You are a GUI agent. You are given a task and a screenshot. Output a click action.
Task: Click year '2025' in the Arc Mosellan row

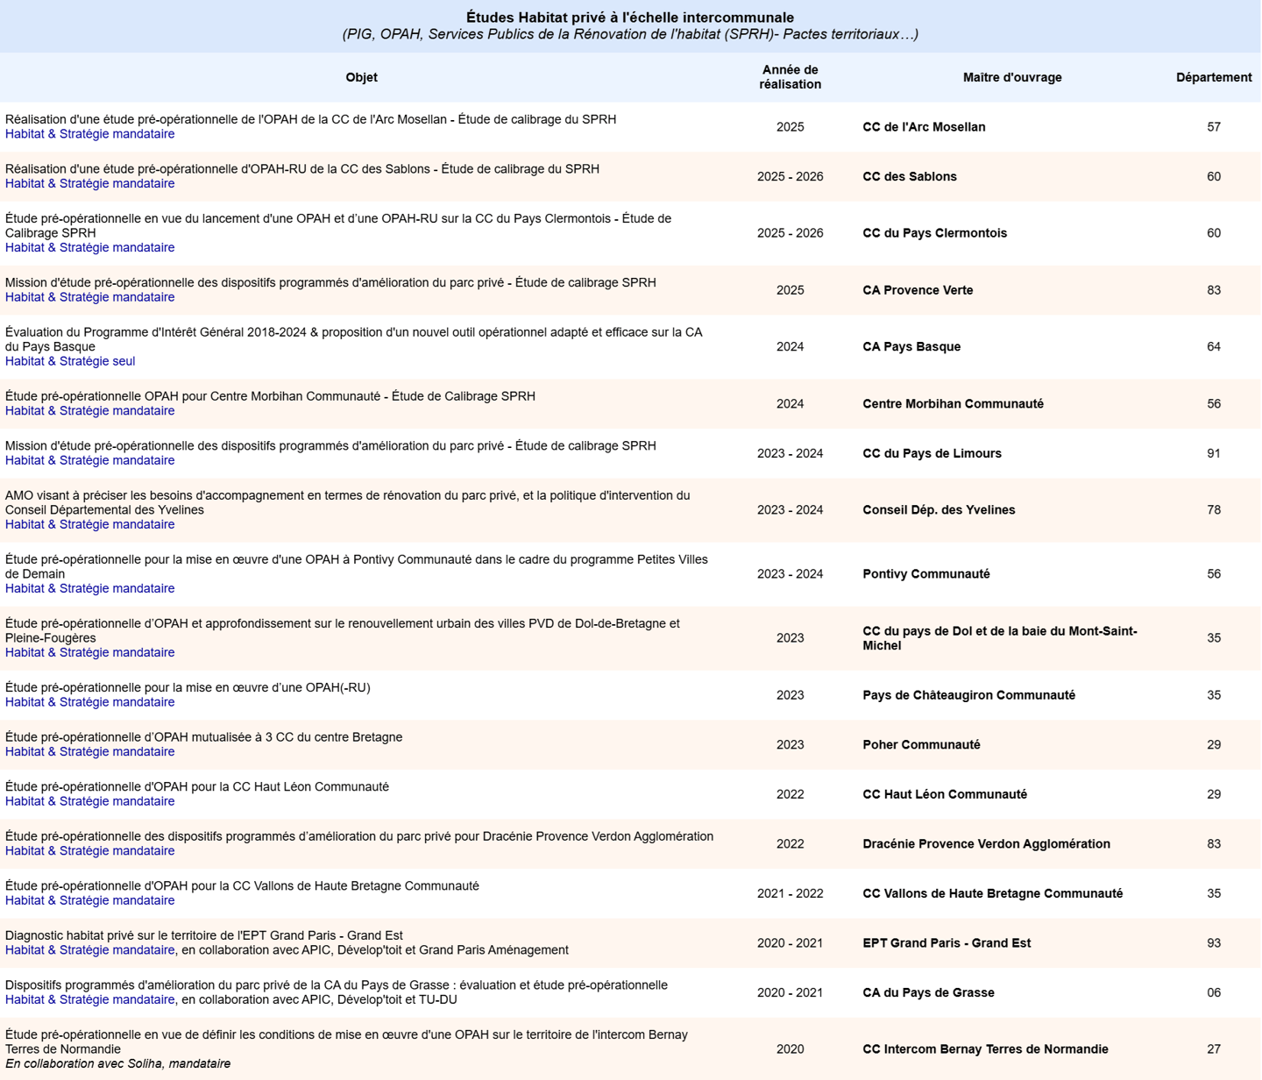pyautogui.click(x=790, y=127)
